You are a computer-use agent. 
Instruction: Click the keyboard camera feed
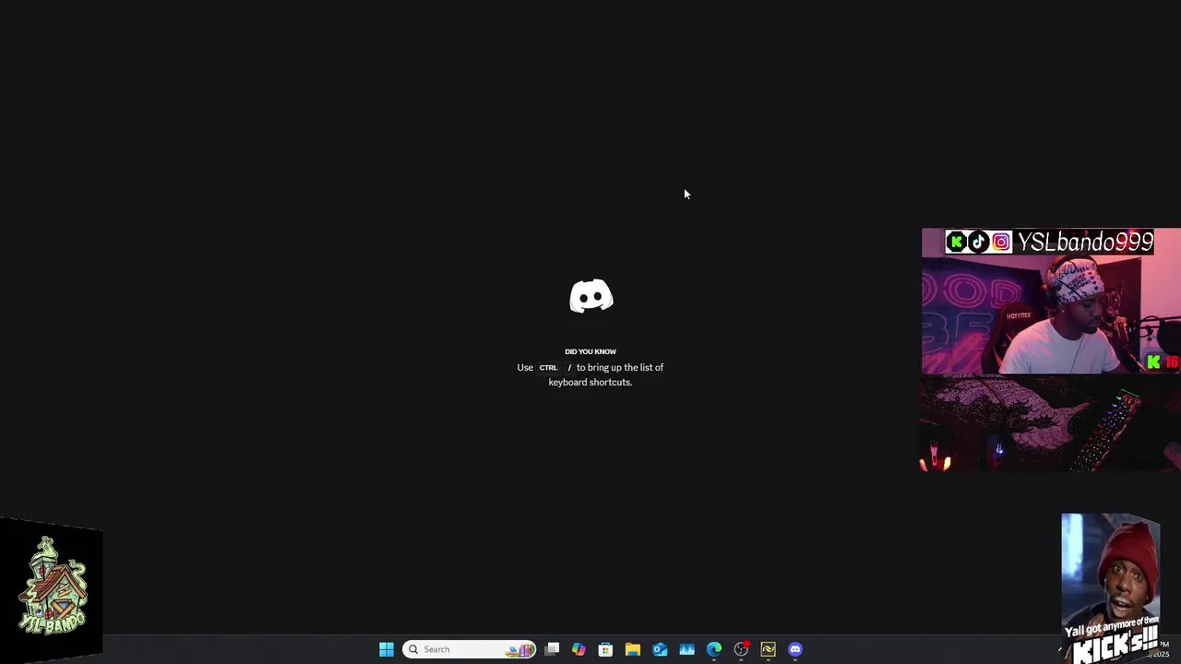(1051, 423)
